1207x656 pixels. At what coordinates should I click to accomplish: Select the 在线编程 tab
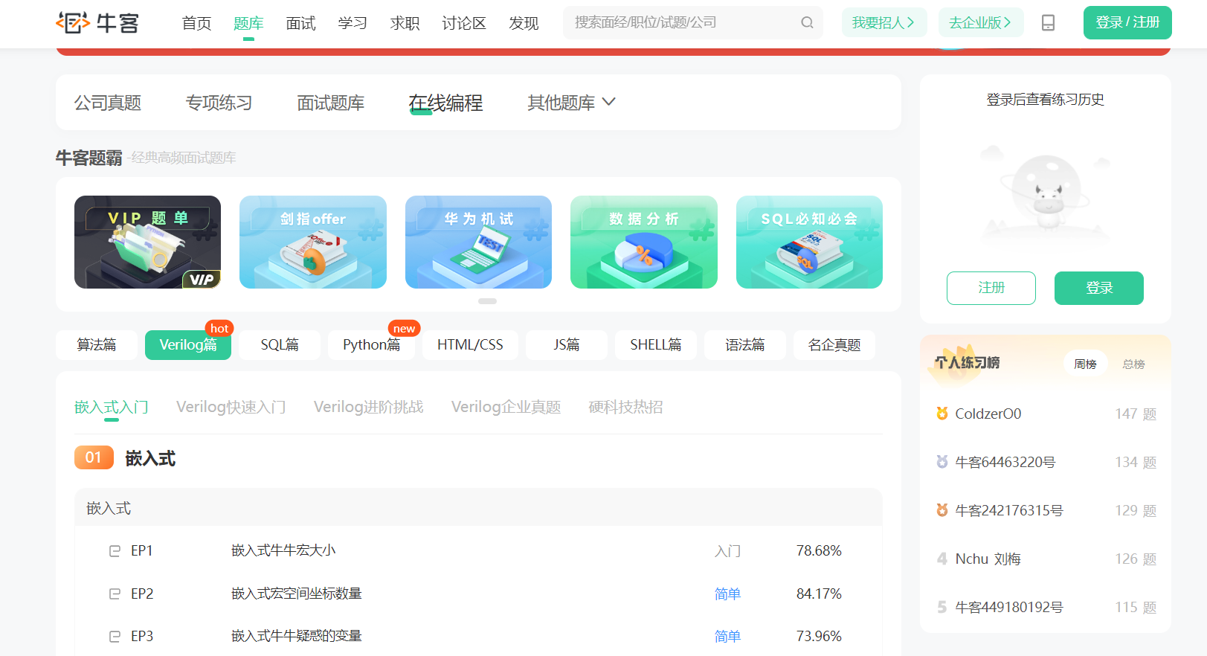445,103
